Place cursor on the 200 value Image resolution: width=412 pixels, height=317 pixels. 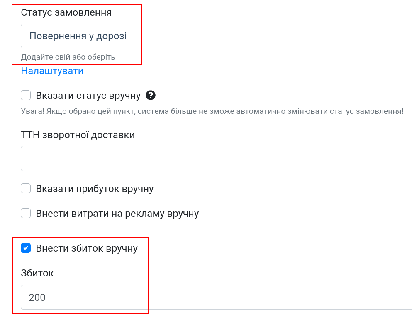point(37,298)
